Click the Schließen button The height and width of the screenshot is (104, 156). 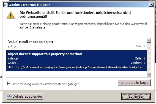pyautogui.click(x=136, y=97)
